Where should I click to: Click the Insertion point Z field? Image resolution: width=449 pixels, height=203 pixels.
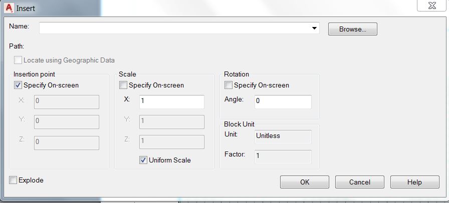click(66, 142)
